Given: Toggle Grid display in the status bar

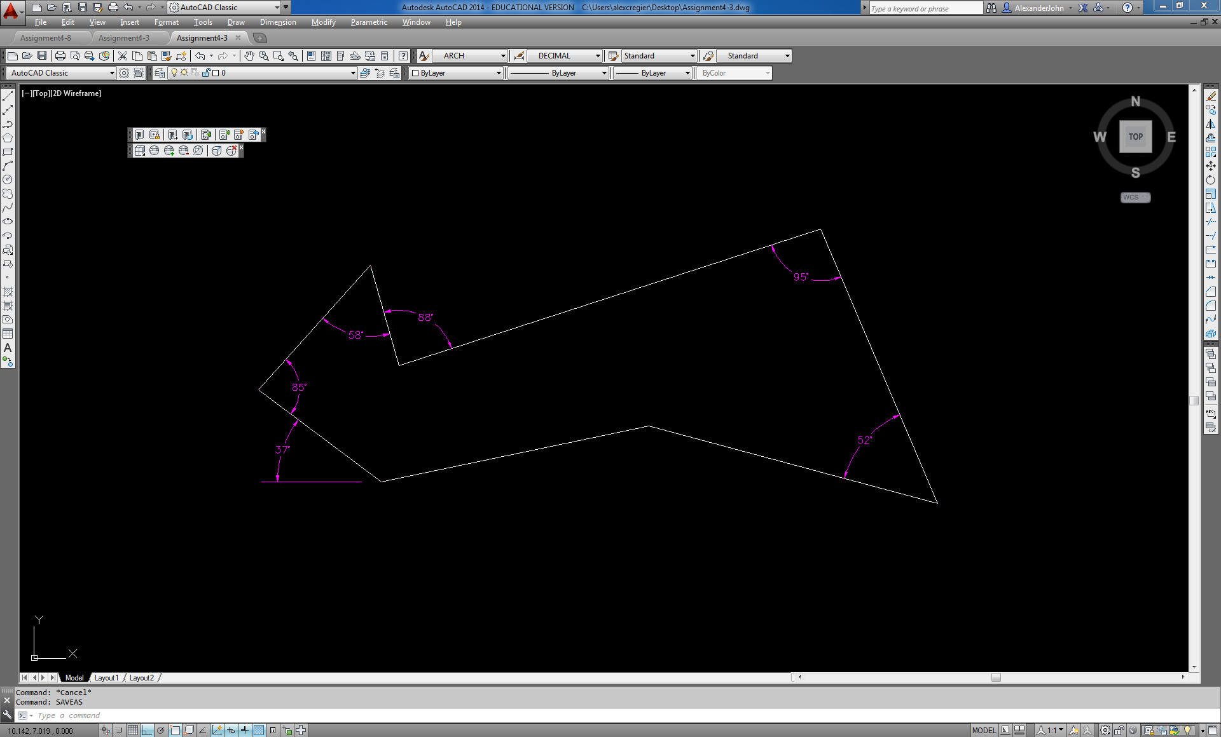Looking at the screenshot, I should point(132,730).
